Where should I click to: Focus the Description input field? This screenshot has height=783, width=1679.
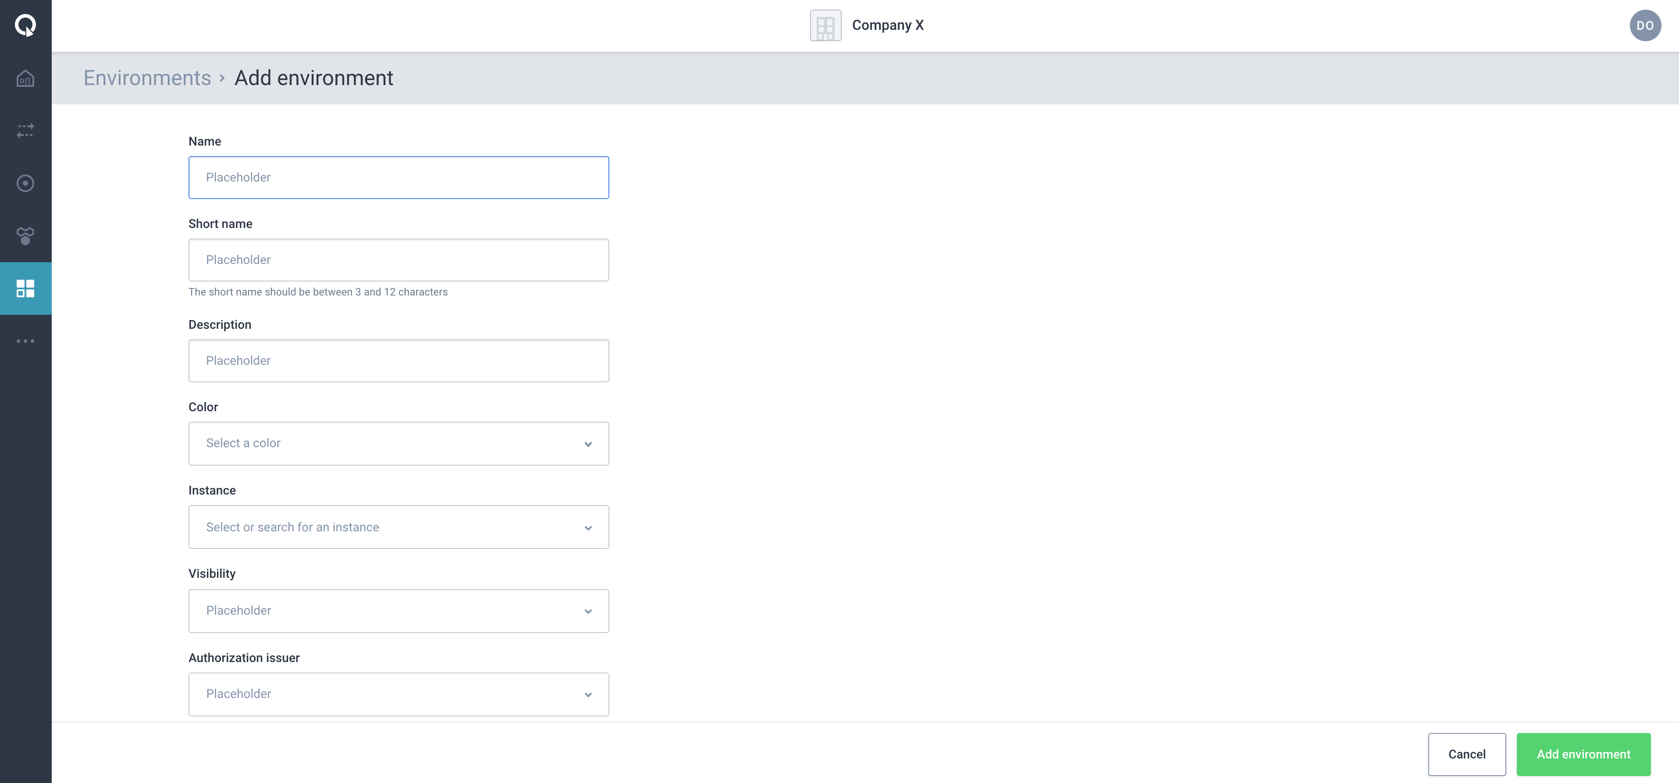tap(398, 360)
